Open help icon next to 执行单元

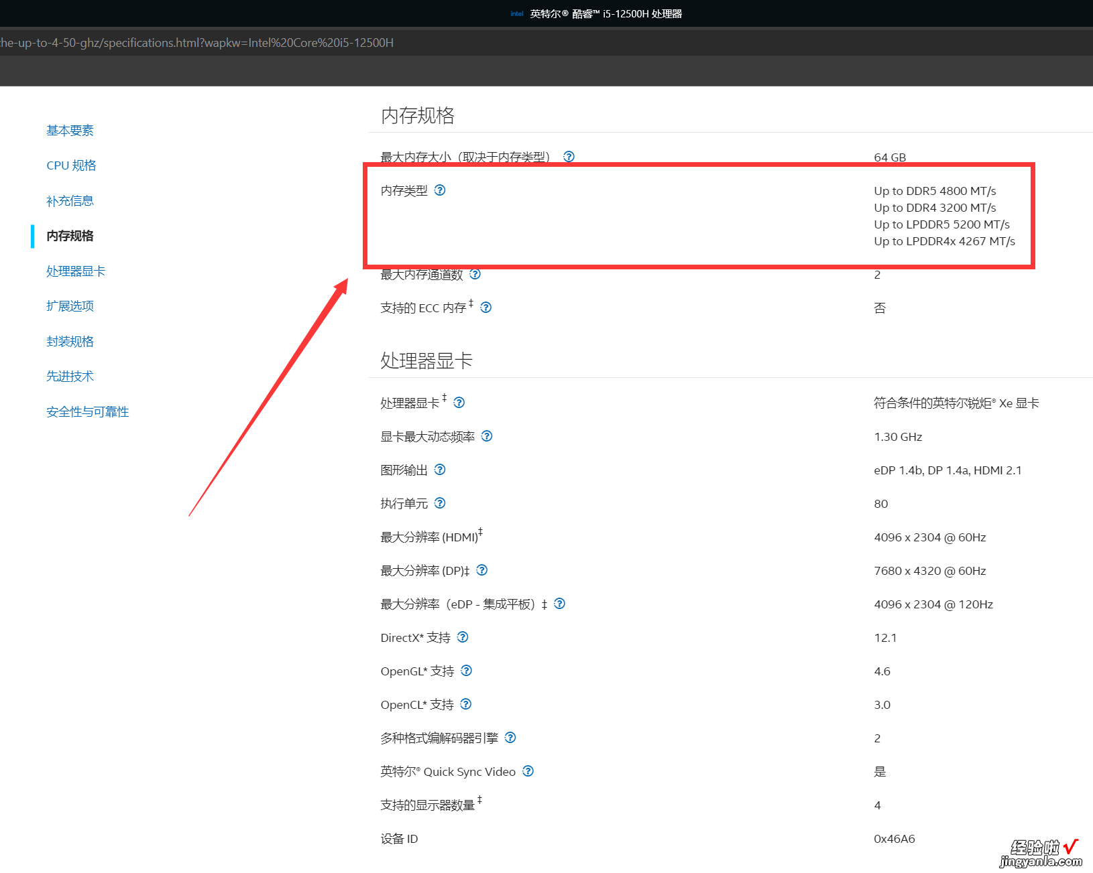click(x=440, y=502)
